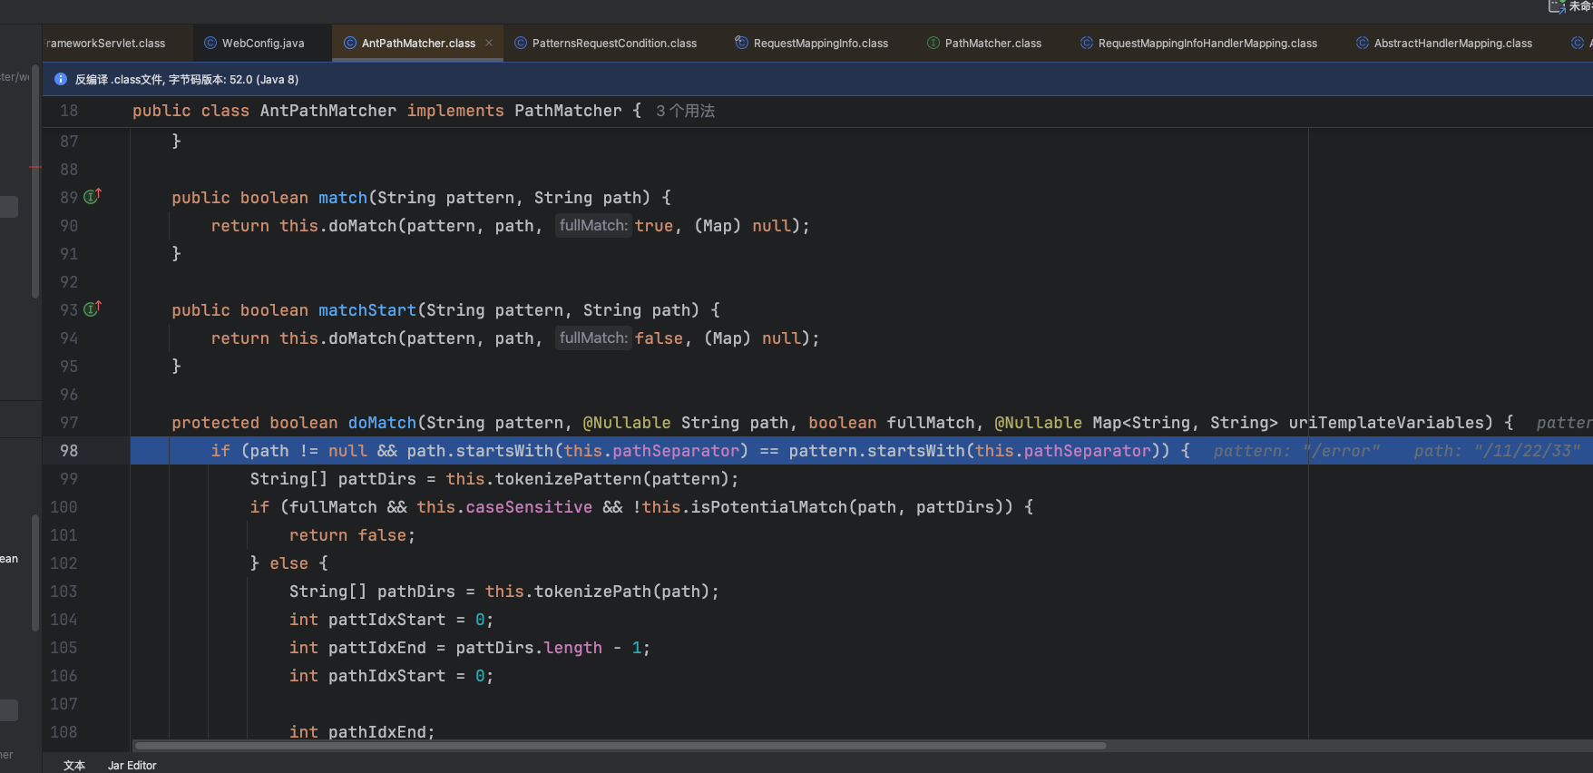
Task: Click the isPotentialMatch call on line 100
Action: pyautogui.click(x=769, y=507)
